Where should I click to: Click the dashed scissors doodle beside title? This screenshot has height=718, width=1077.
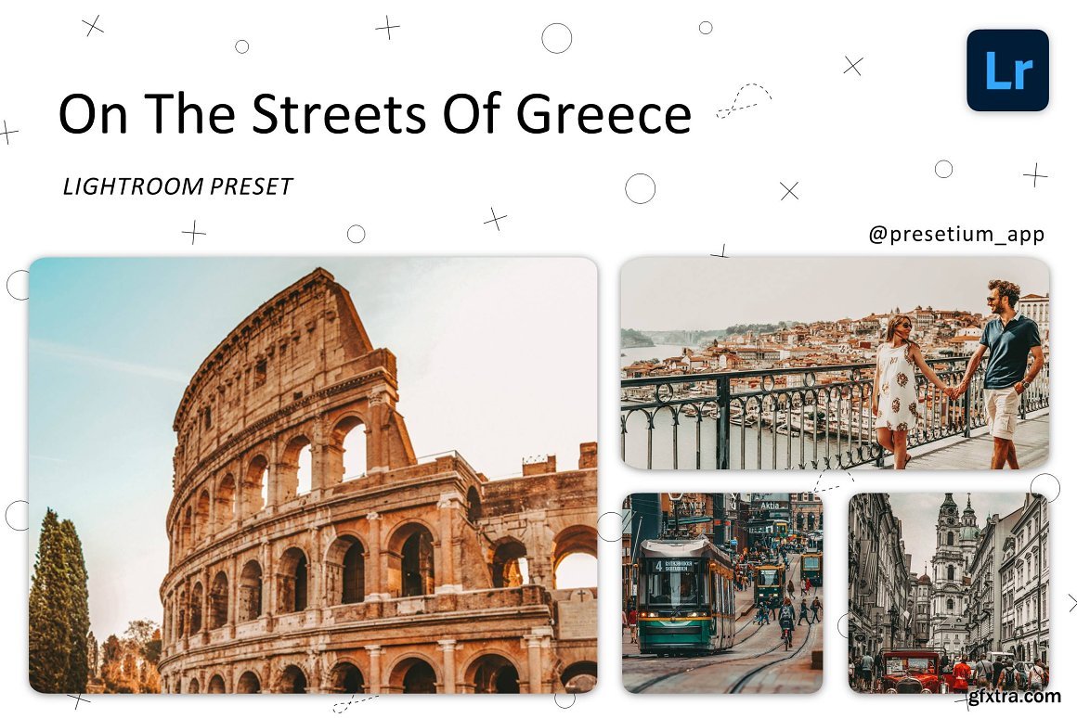[x=744, y=101]
